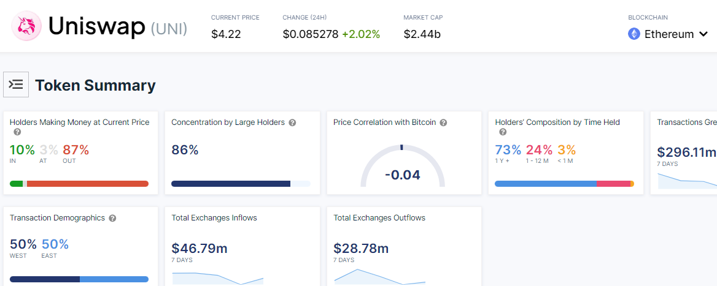717x286 pixels.
Task: Click the Transactions Greater chart preview
Action: [688, 181]
